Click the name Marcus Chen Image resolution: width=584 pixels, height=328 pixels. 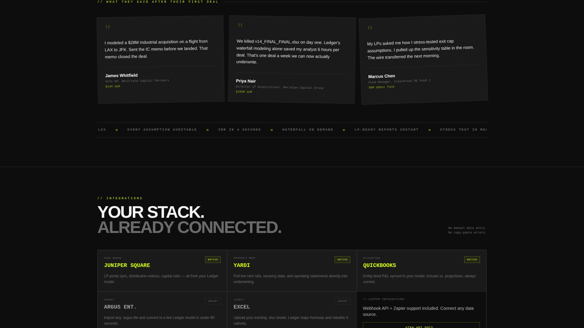tap(381, 76)
